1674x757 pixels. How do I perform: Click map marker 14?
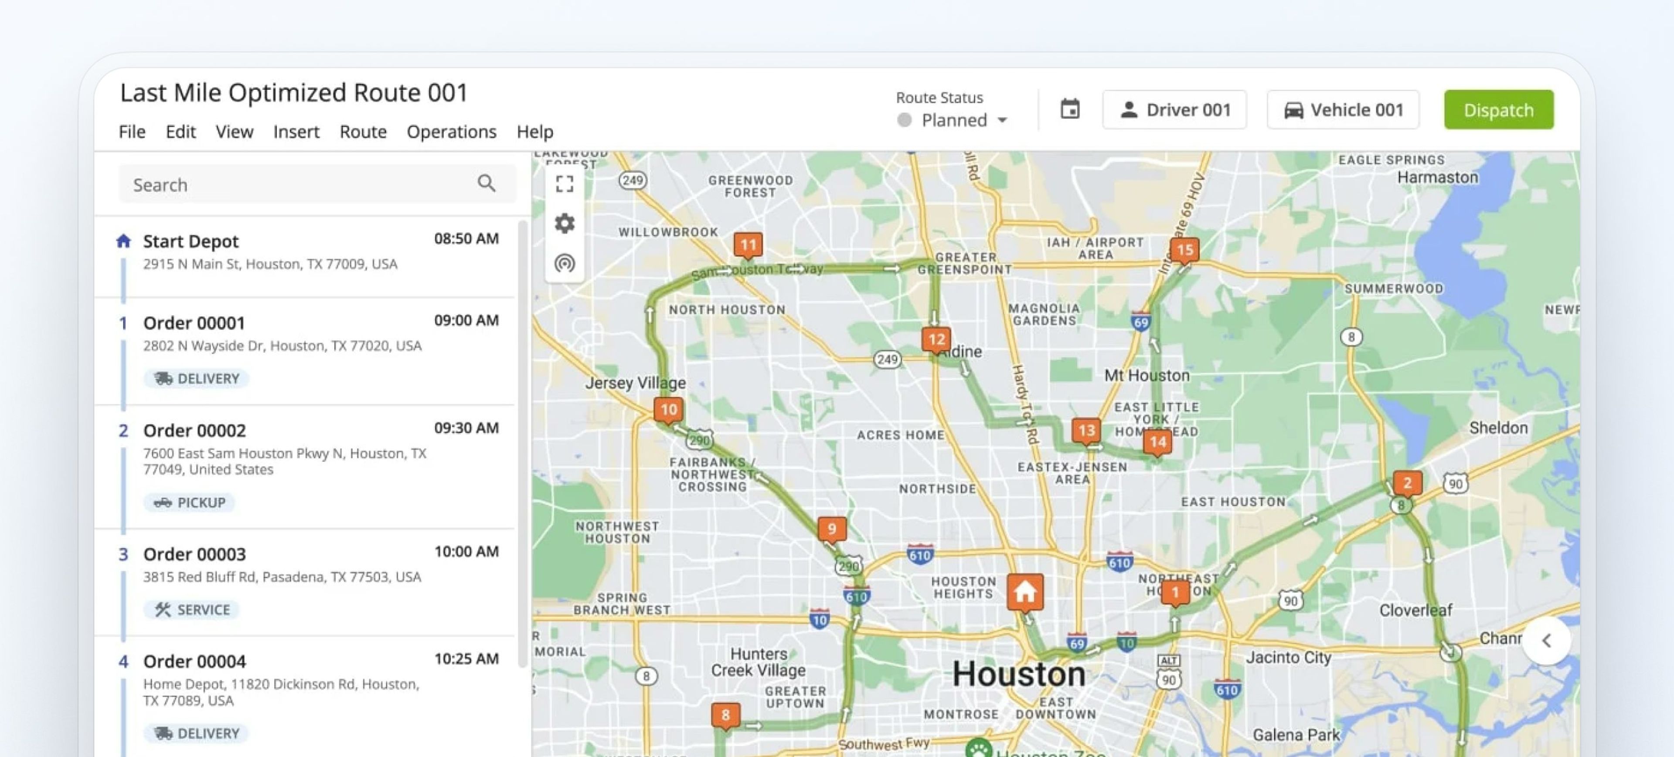(1157, 443)
